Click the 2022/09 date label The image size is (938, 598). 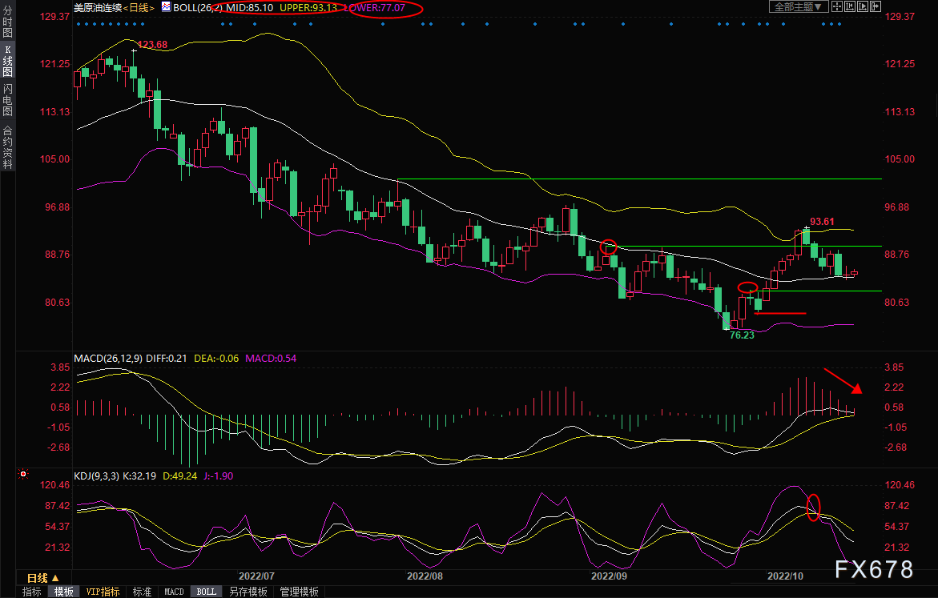(x=609, y=576)
